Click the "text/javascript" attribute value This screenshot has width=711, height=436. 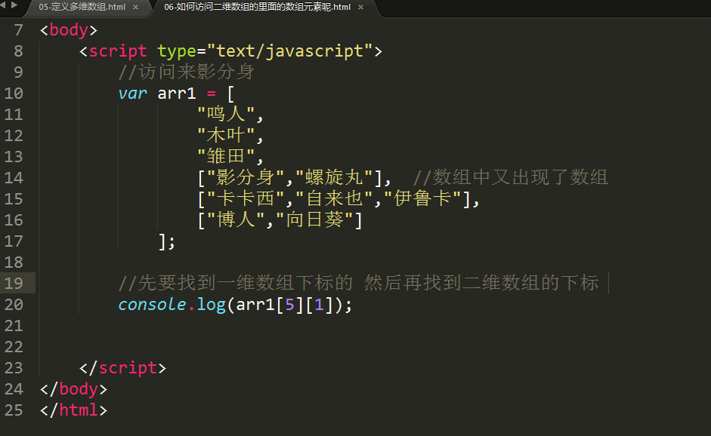point(289,51)
